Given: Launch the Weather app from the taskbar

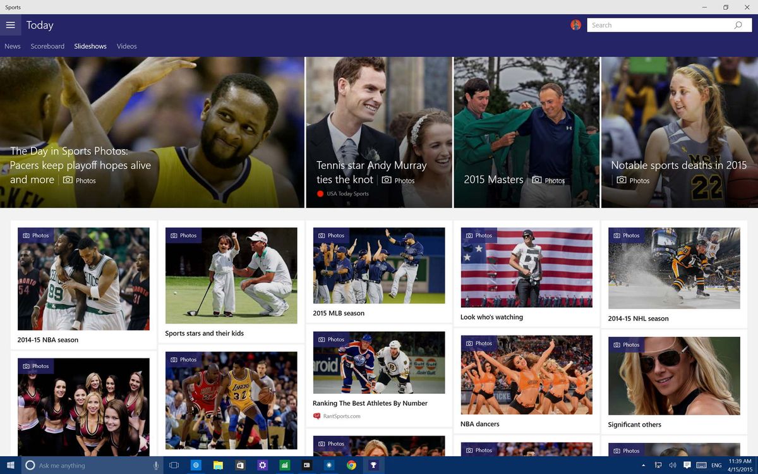Looking at the screenshot, I should [x=329, y=465].
